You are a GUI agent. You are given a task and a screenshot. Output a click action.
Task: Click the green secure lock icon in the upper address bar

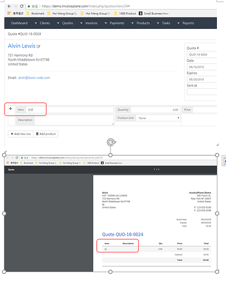[29, 6]
